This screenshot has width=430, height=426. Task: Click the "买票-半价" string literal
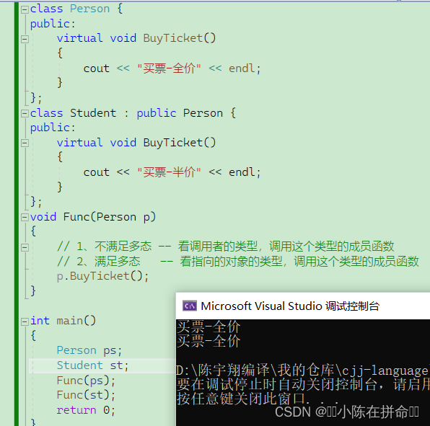coord(170,172)
